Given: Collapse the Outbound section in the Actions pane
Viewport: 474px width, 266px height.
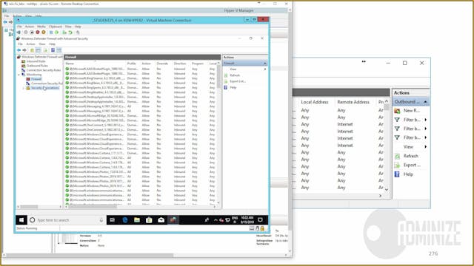Looking at the screenshot, I should [425, 102].
